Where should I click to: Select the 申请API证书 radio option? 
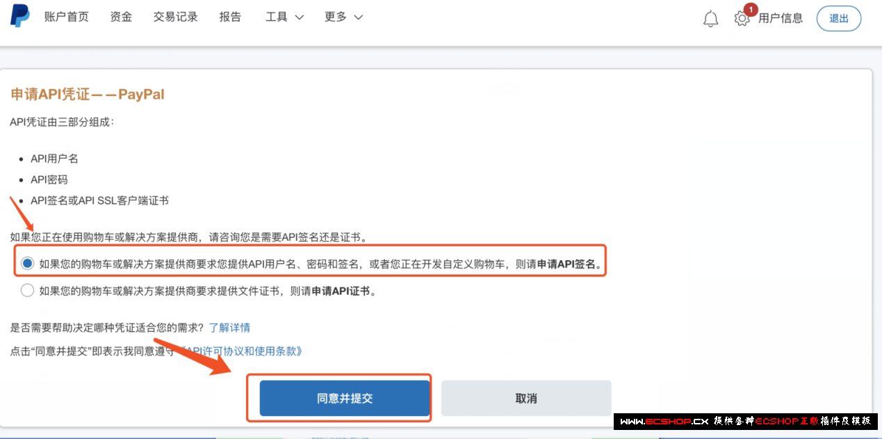pos(27,291)
